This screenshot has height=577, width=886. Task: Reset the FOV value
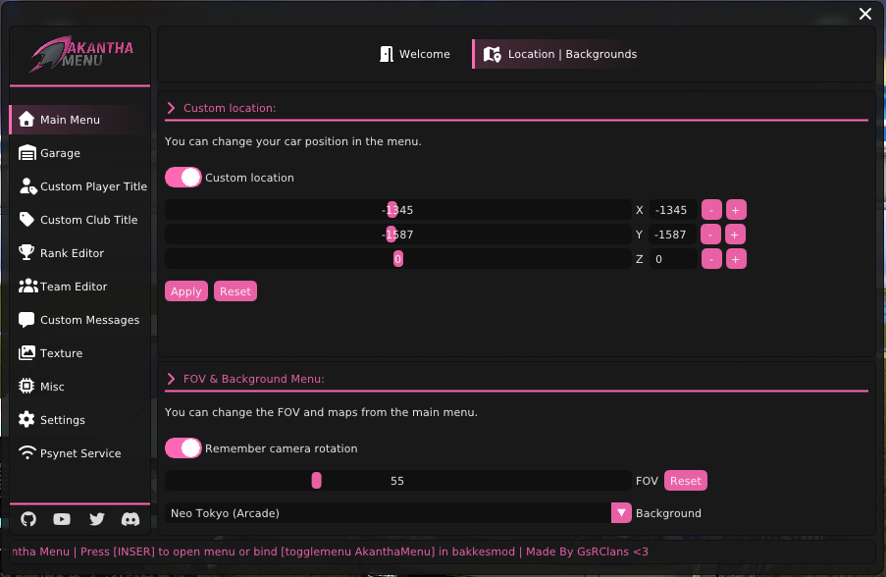[685, 481]
